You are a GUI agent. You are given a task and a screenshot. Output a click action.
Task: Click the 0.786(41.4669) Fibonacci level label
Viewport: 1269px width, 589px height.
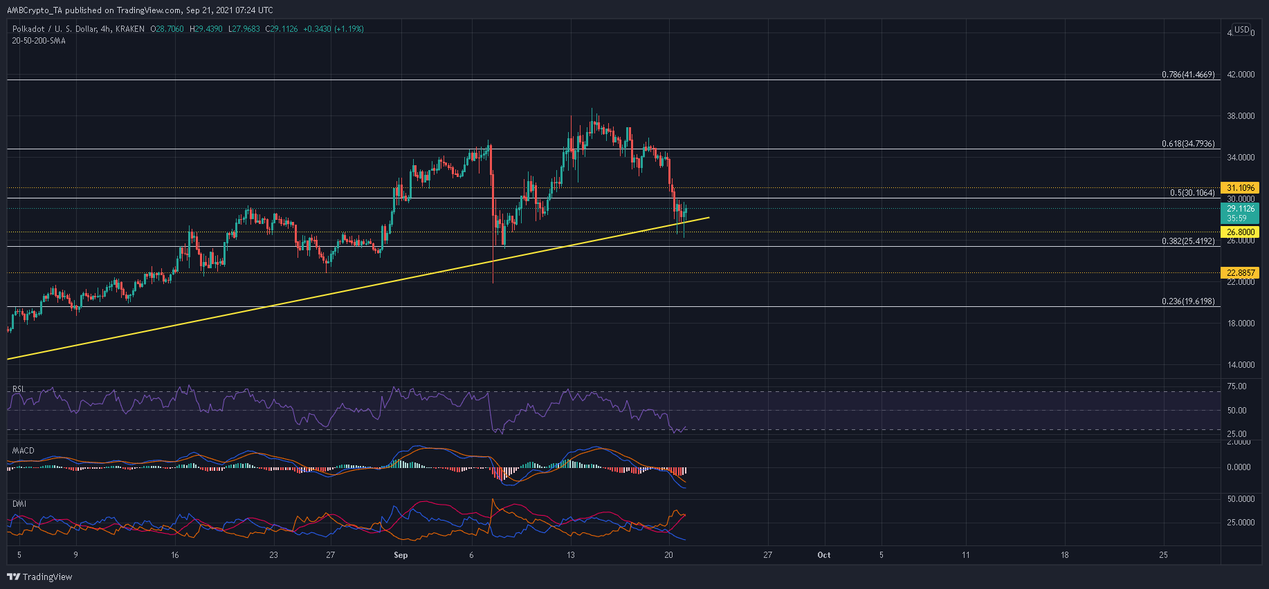click(x=1188, y=75)
